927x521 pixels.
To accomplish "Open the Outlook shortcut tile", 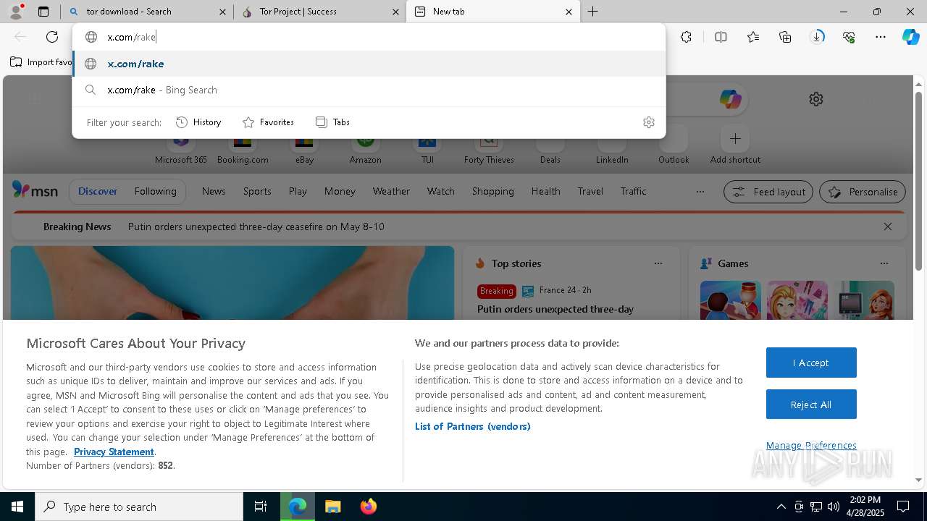I will click(674, 145).
